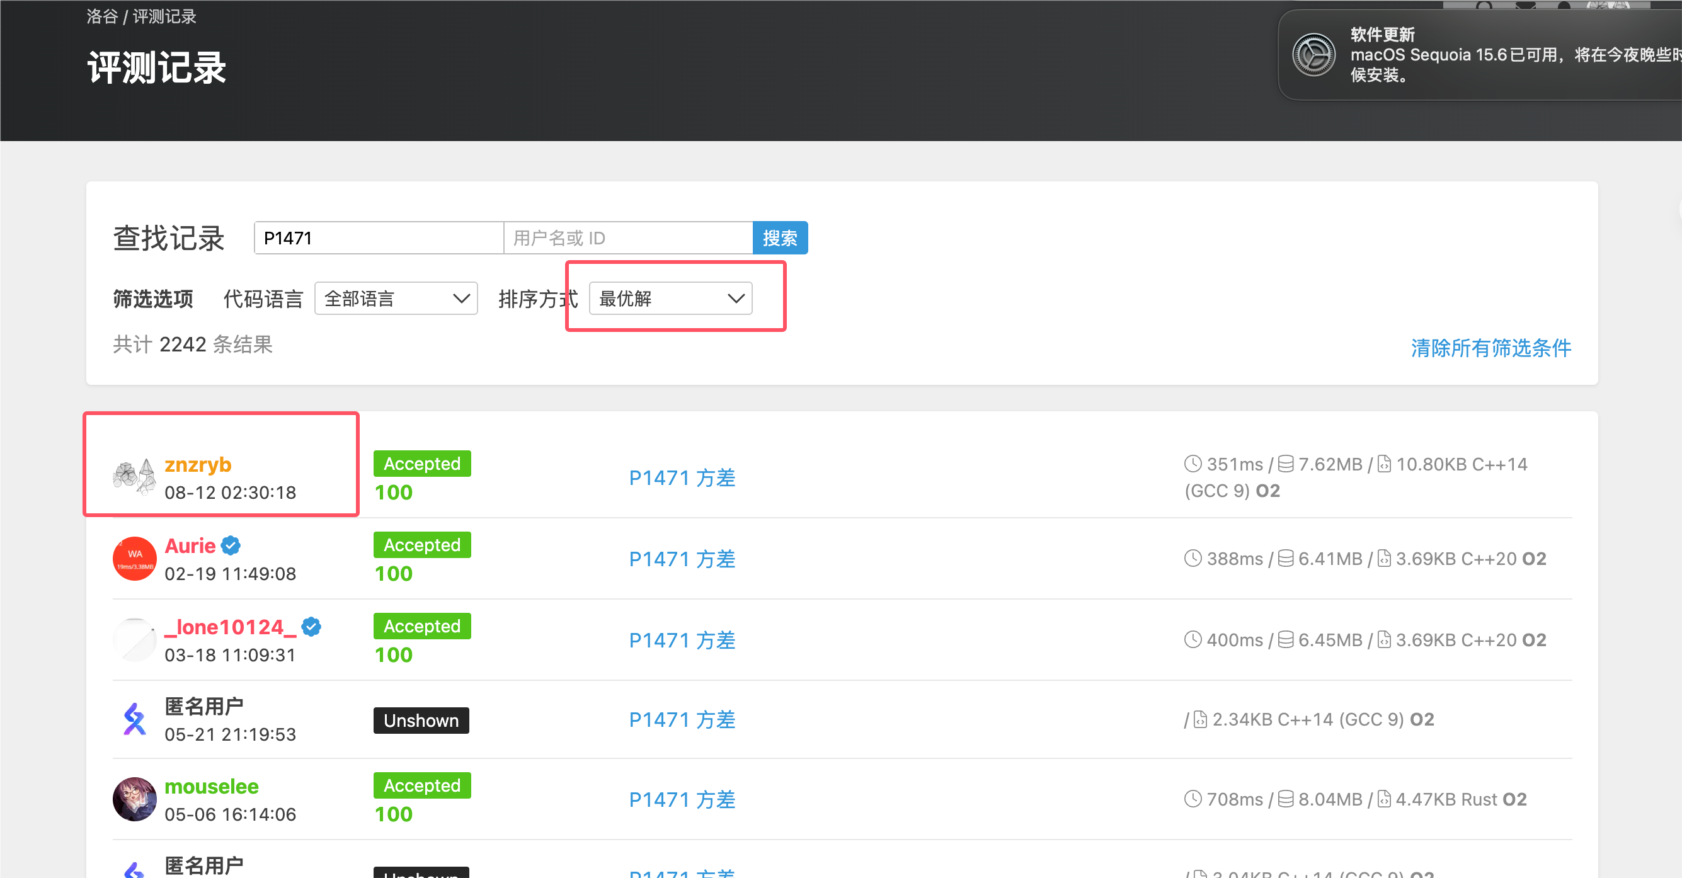Image resolution: width=1682 pixels, height=878 pixels.
Task: Click Aurie's red WA avatar
Action: pos(135,559)
